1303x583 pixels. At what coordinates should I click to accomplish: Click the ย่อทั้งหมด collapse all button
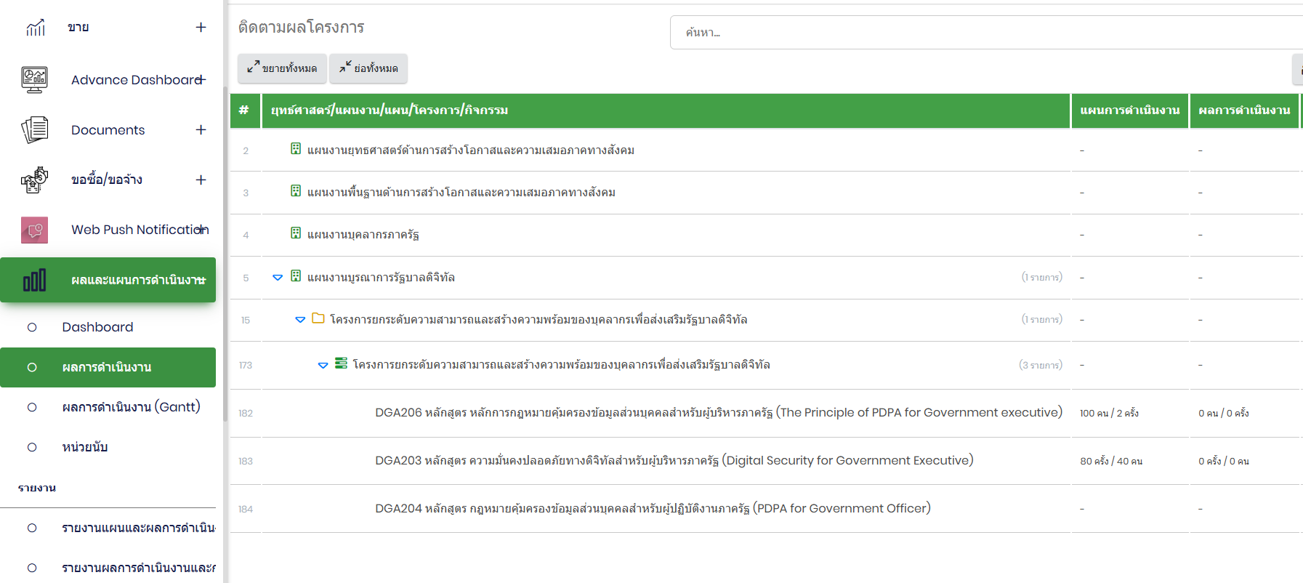[x=368, y=68]
